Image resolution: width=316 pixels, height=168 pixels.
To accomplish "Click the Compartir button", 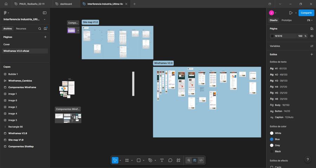I will (306, 13).
